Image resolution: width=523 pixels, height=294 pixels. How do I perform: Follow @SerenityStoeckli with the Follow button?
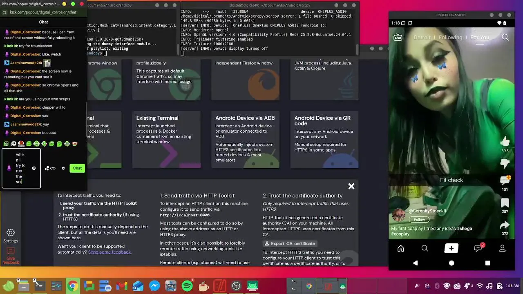[x=419, y=220]
